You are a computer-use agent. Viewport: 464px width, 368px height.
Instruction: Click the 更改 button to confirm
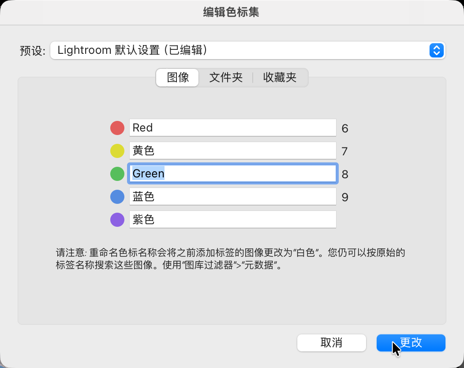pyautogui.click(x=411, y=342)
